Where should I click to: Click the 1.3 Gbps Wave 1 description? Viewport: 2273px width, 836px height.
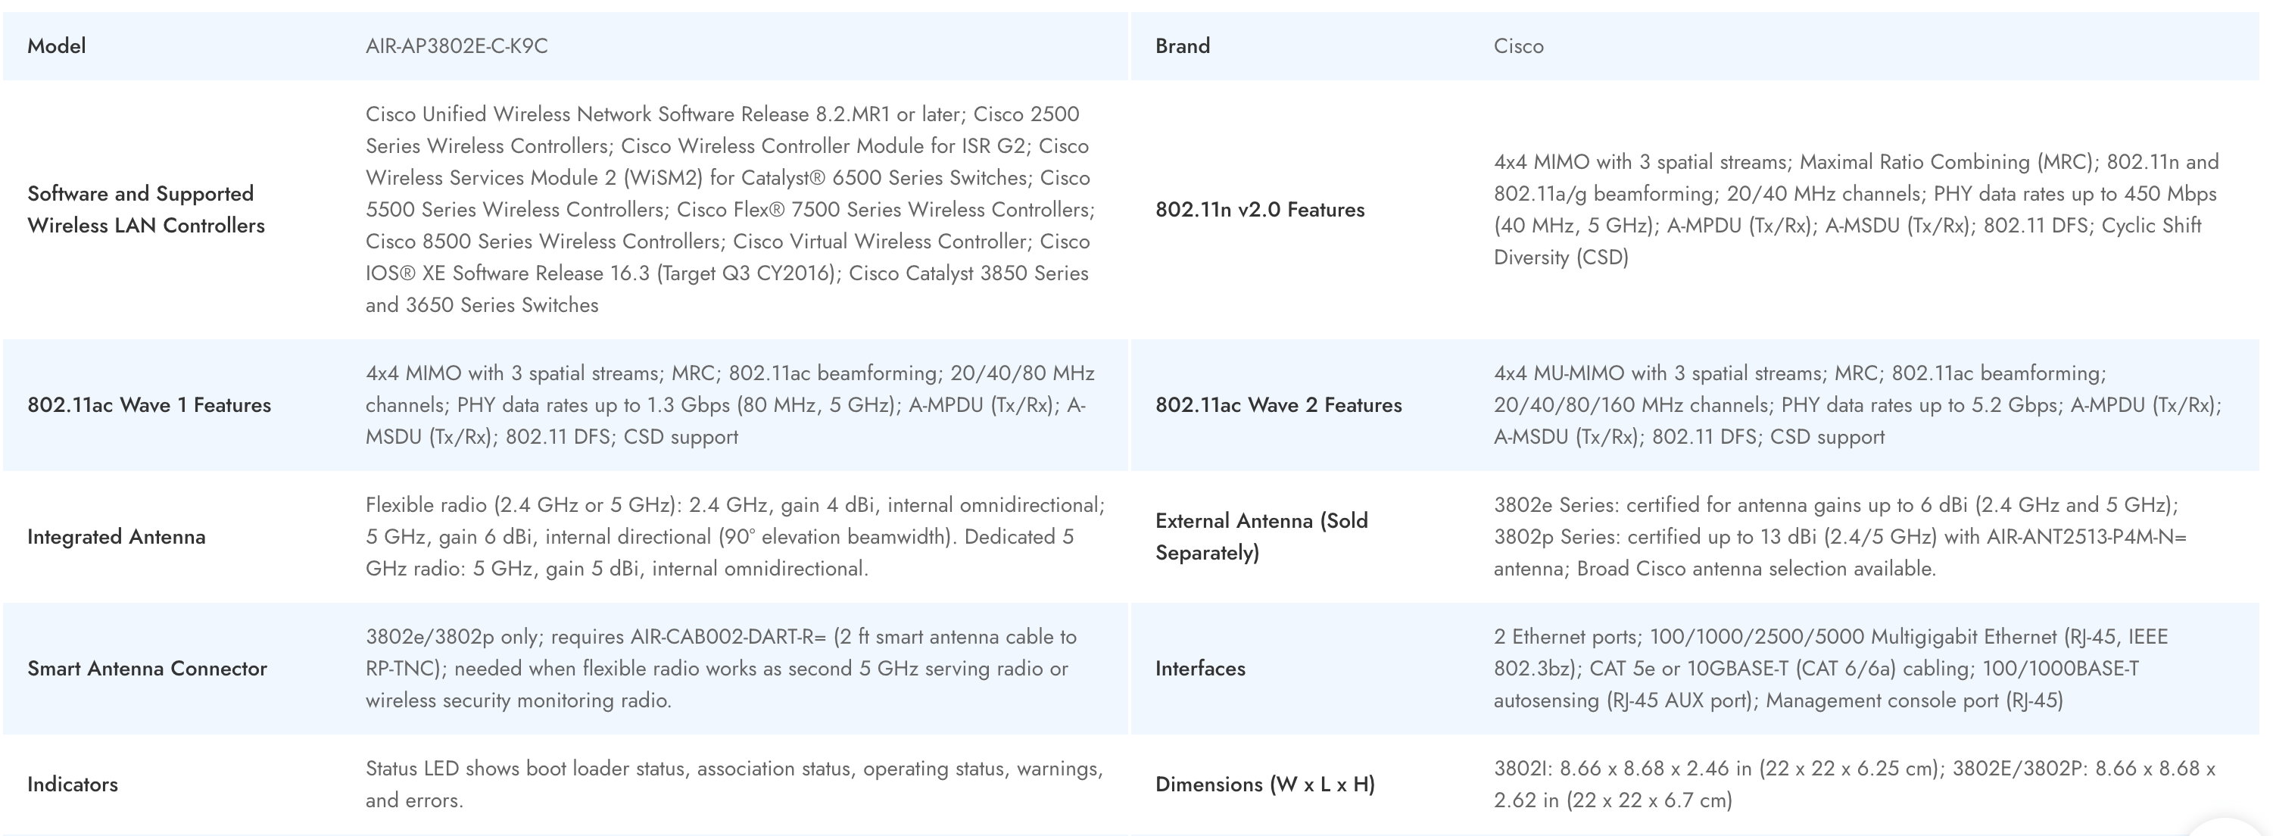pos(730,405)
